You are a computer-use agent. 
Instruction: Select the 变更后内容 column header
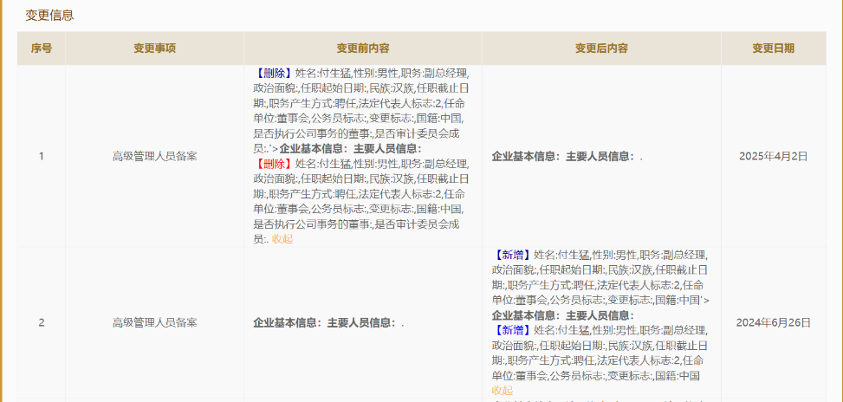601,49
